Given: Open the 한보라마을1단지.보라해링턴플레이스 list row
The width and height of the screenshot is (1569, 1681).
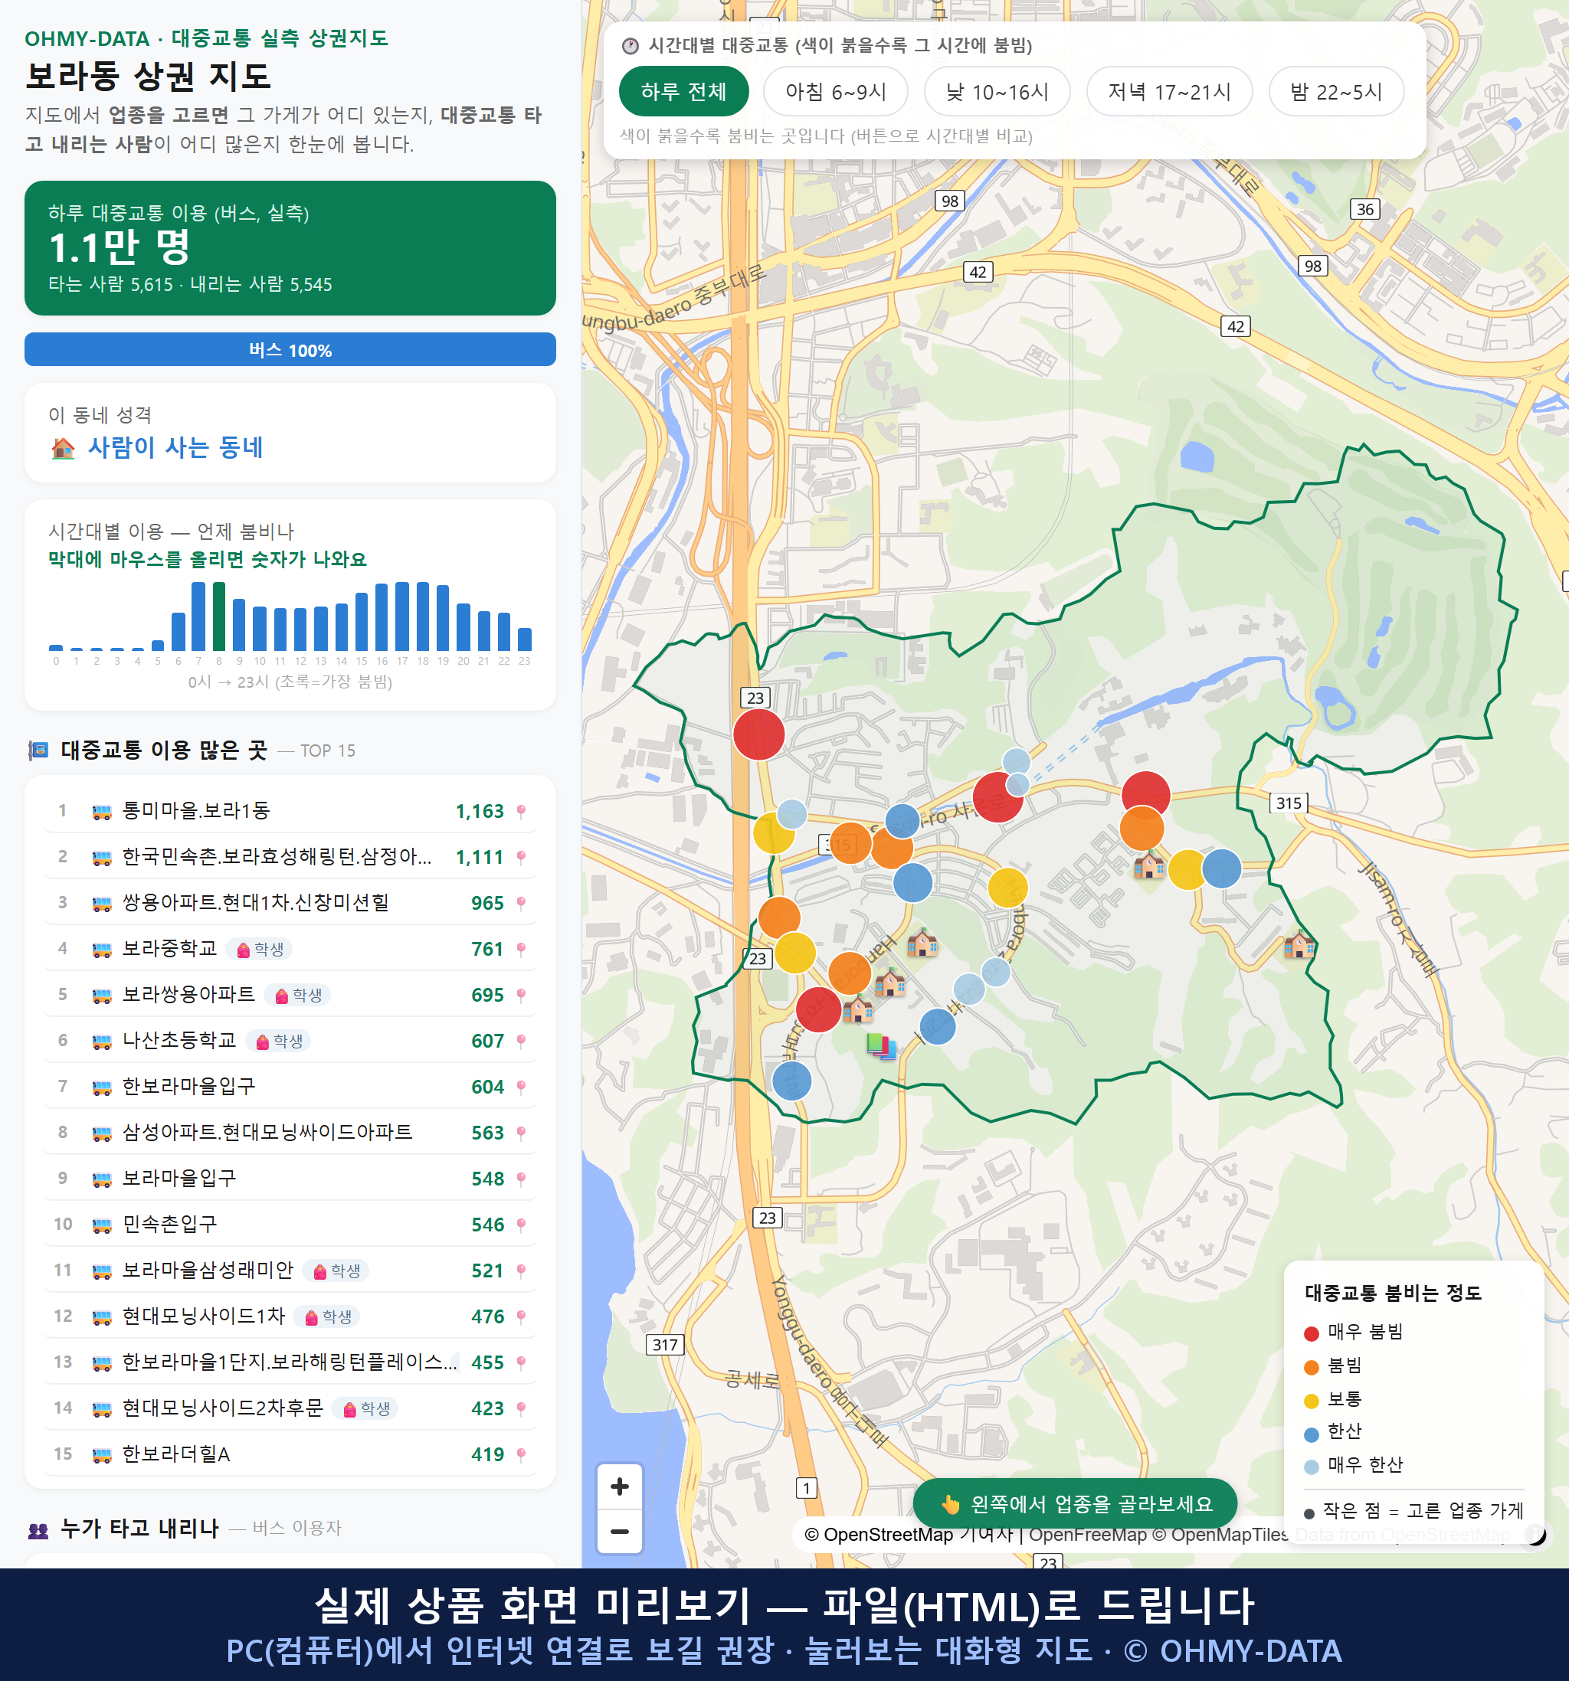Looking at the screenshot, I should (x=290, y=1362).
